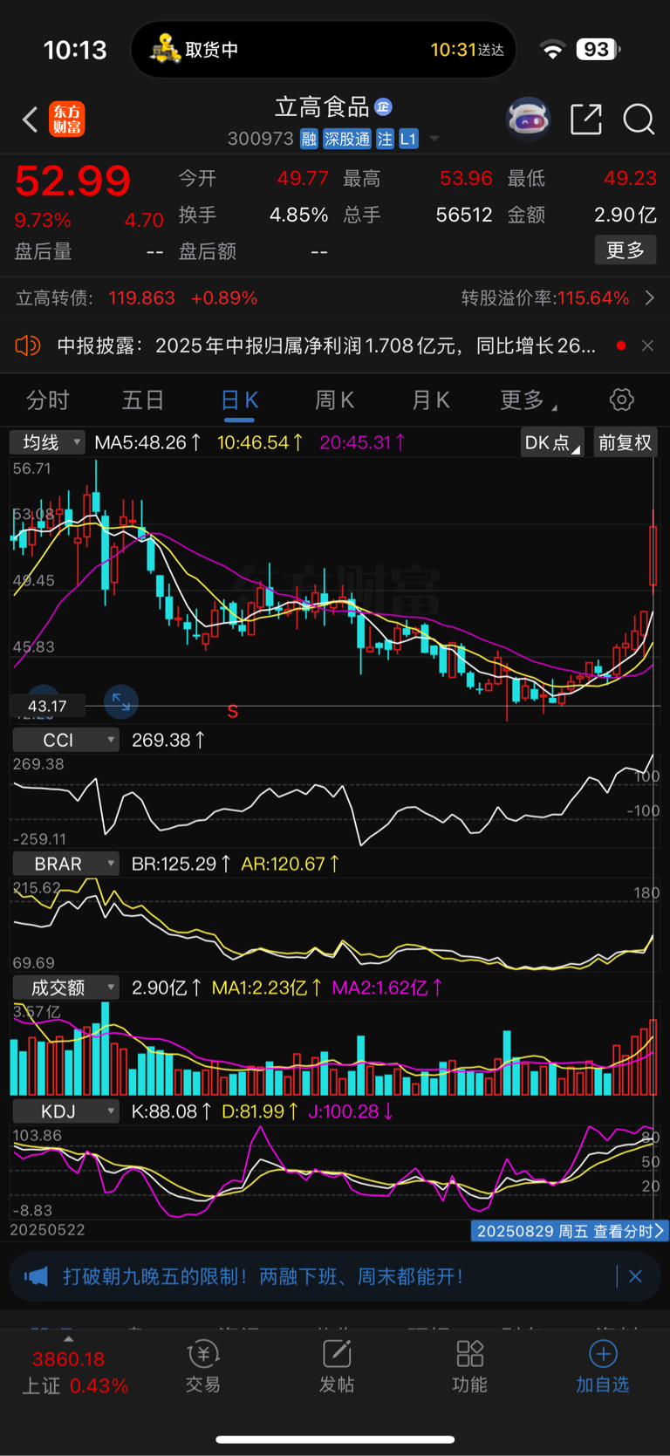
Task: Open the 发帖 post button
Action: point(337,1368)
